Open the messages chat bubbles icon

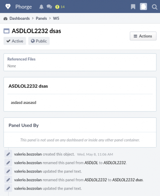(x=49, y=7)
